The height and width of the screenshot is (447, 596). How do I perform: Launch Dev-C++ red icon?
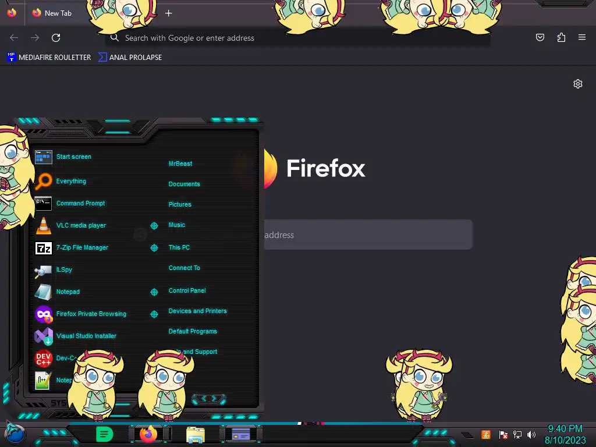[43, 358]
